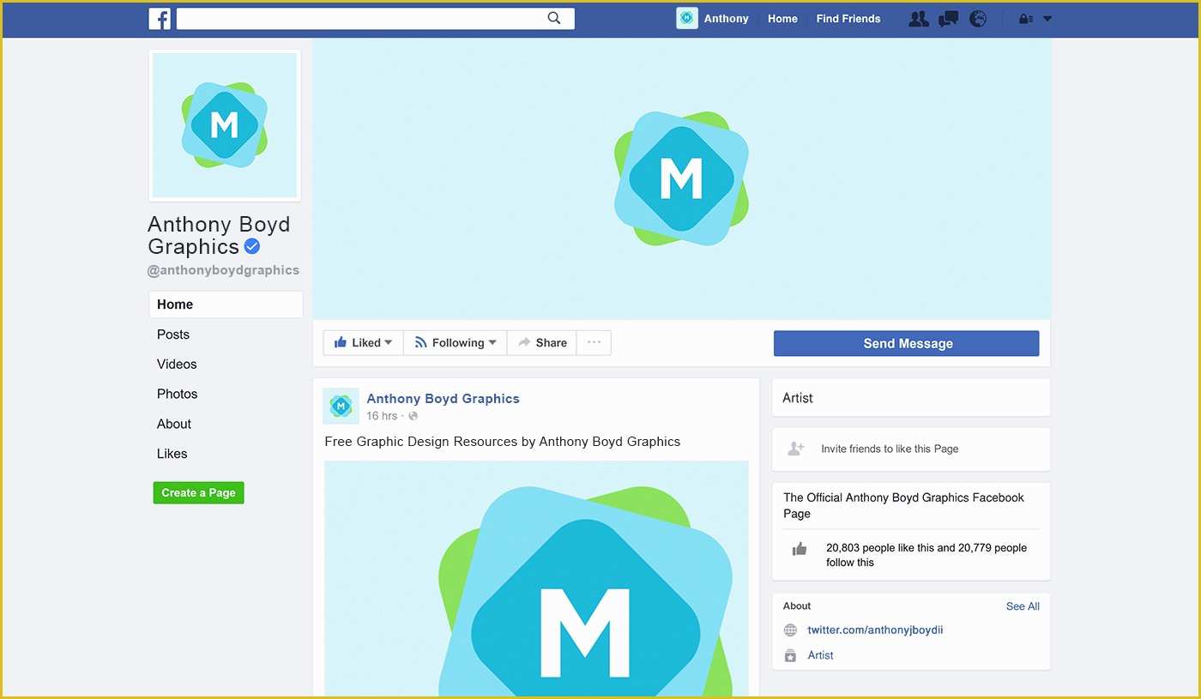Share the page using Share button
1201x699 pixels.
[x=542, y=343]
